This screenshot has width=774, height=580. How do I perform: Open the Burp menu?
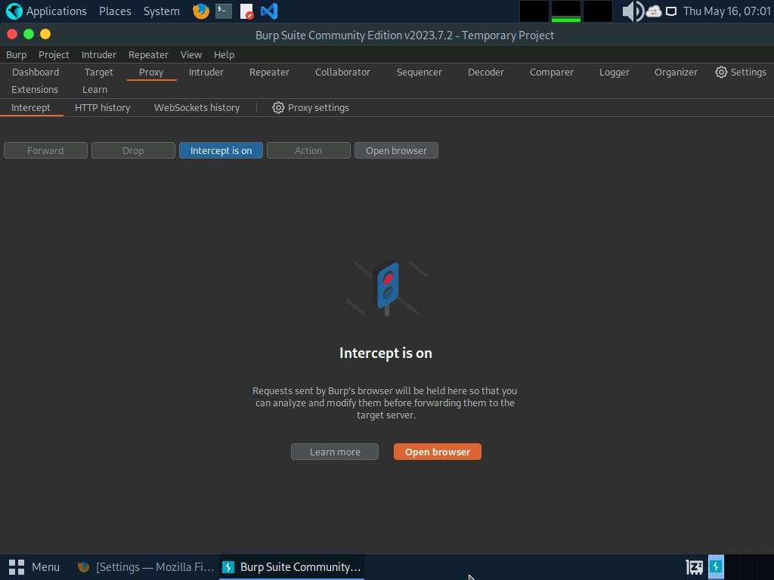(x=16, y=54)
